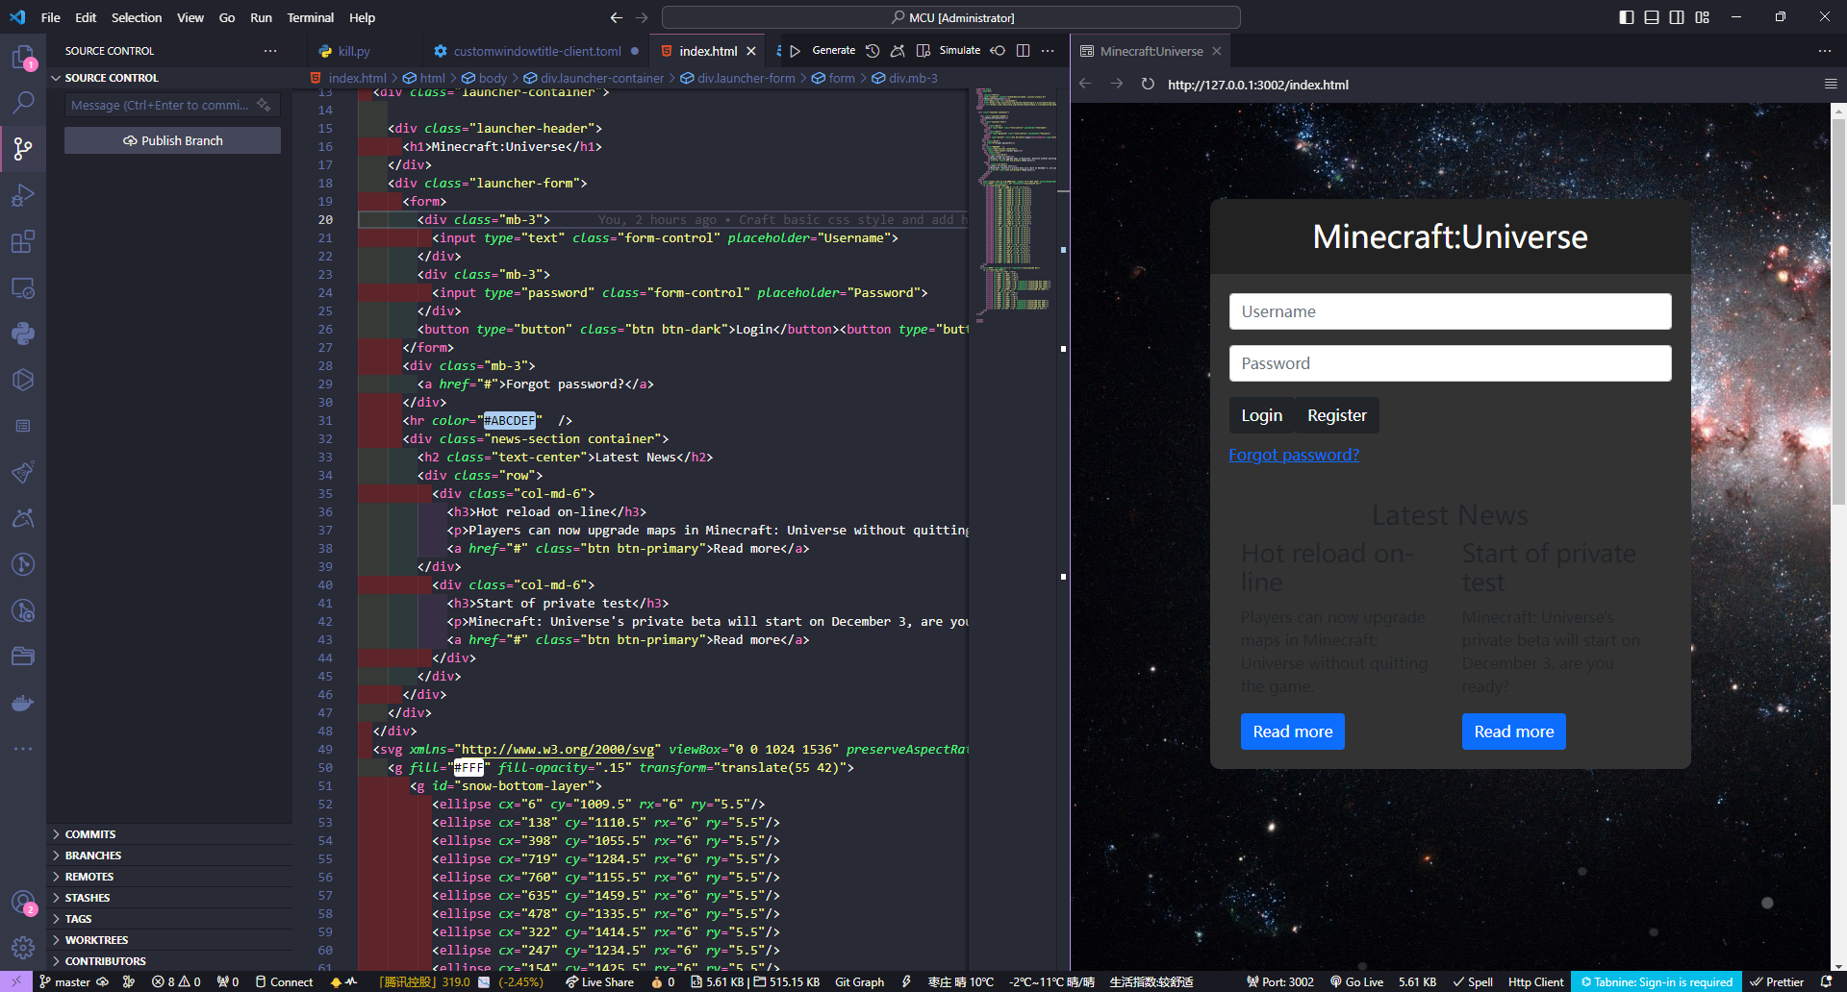This screenshot has height=992, width=1847.
Task: Open the browser preview hamburger menu
Action: [x=1831, y=85]
